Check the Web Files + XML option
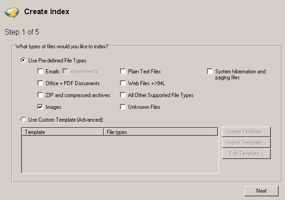The image size is (285, 200). click(123, 83)
